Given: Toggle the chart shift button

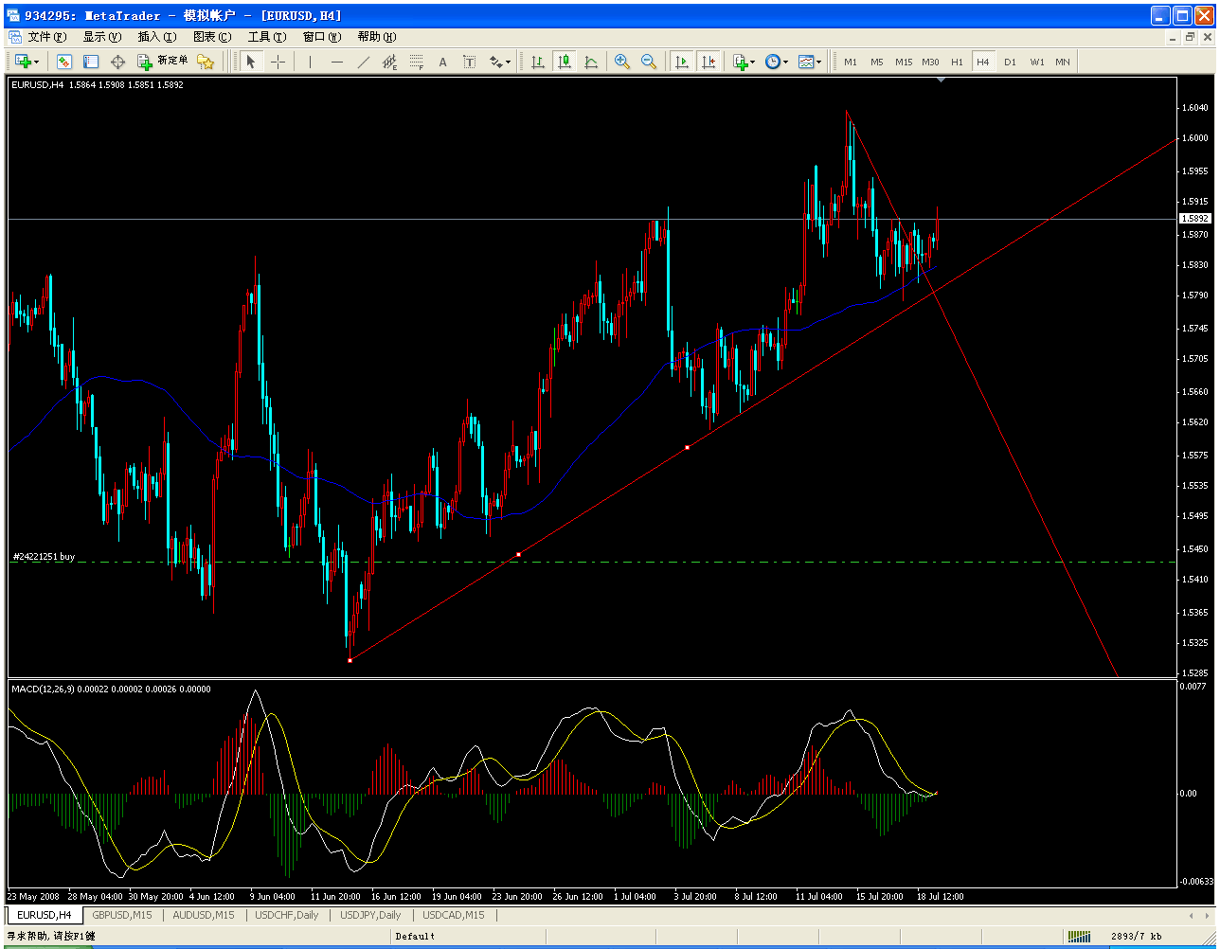Looking at the screenshot, I should (708, 62).
